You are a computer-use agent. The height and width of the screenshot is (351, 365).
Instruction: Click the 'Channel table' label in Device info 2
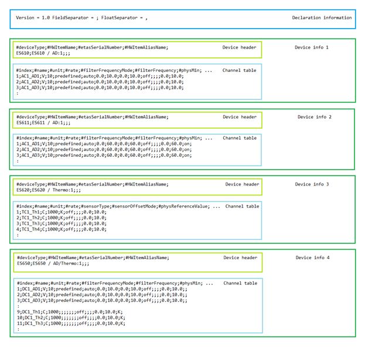click(240, 138)
